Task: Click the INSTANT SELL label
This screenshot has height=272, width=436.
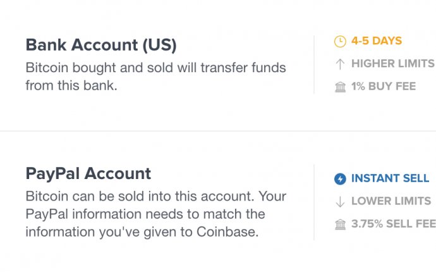Action: coord(390,178)
